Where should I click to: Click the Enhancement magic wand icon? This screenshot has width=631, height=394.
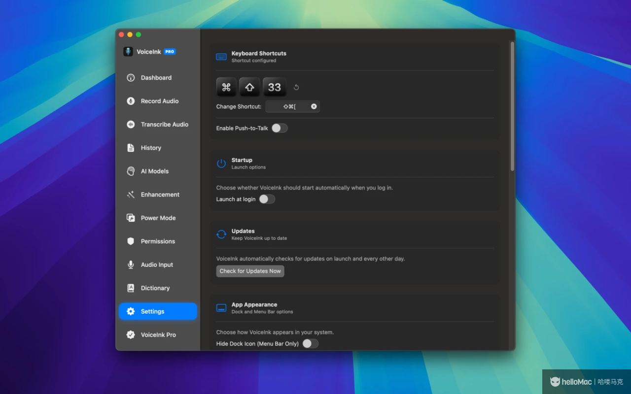click(131, 195)
